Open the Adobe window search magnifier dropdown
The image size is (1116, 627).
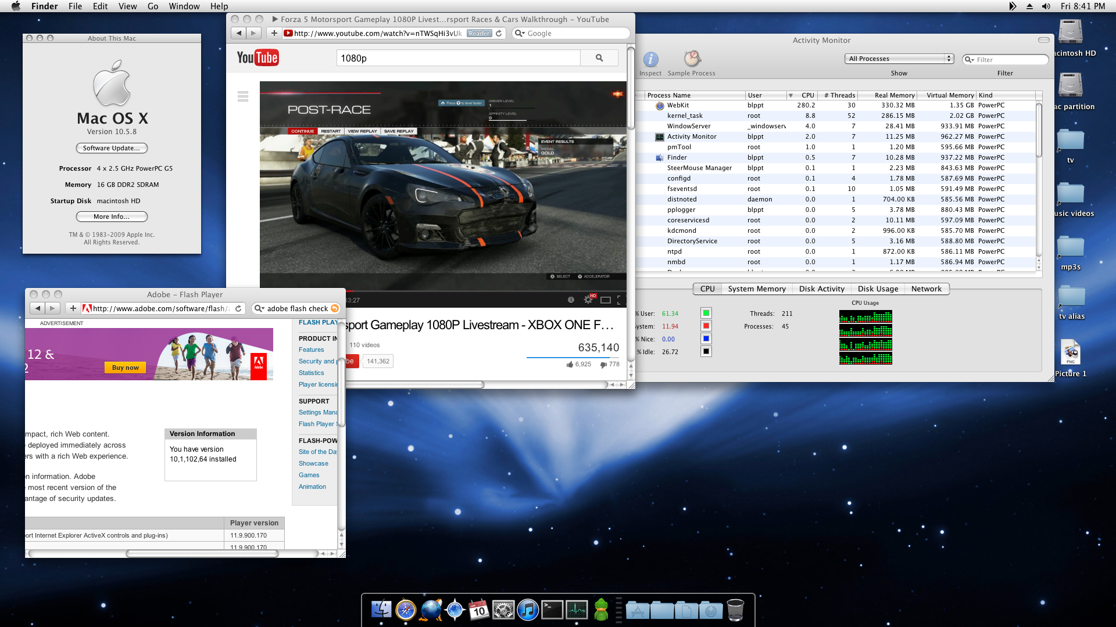coord(260,309)
